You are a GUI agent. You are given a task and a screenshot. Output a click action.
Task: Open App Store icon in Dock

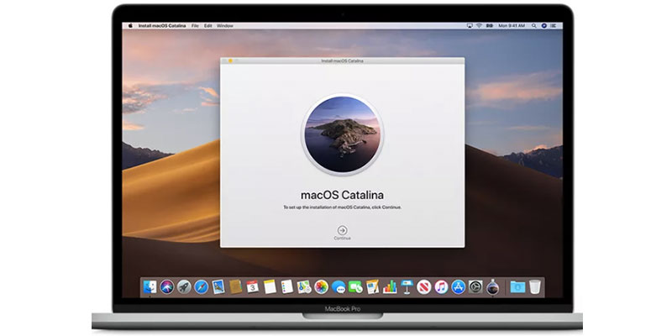[458, 286]
